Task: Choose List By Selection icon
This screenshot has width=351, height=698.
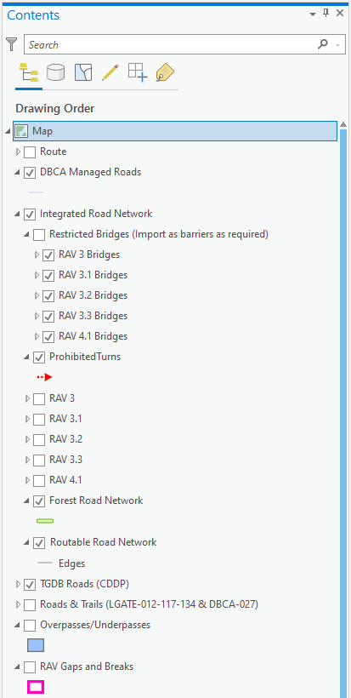Action: (83, 72)
